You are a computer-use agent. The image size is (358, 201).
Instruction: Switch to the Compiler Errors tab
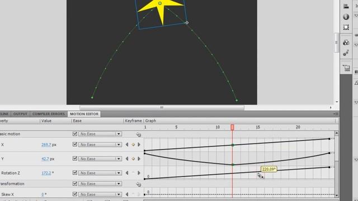pos(49,114)
